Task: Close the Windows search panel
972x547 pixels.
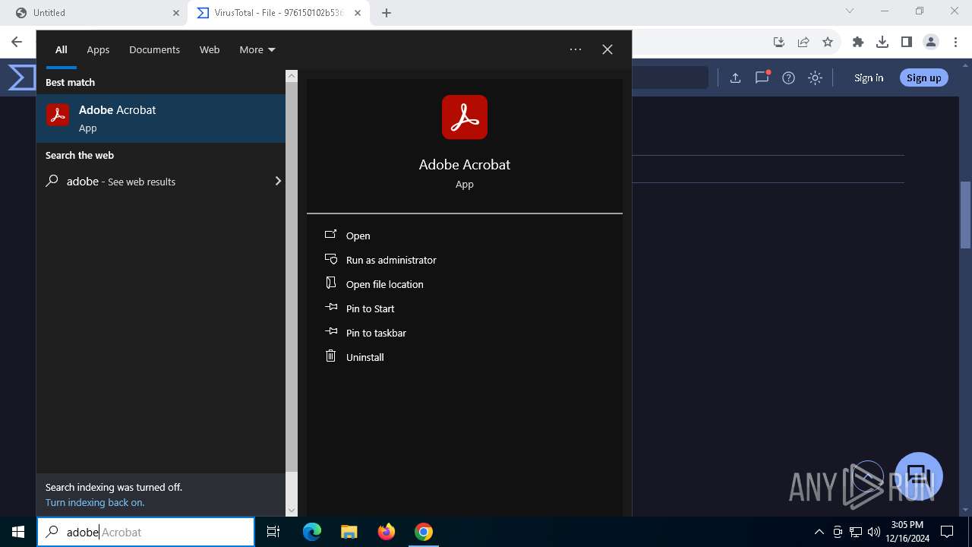Action: pyautogui.click(x=607, y=49)
